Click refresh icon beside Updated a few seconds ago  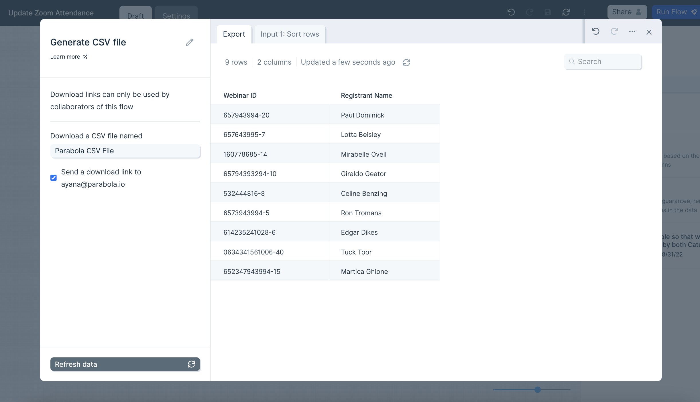406,62
